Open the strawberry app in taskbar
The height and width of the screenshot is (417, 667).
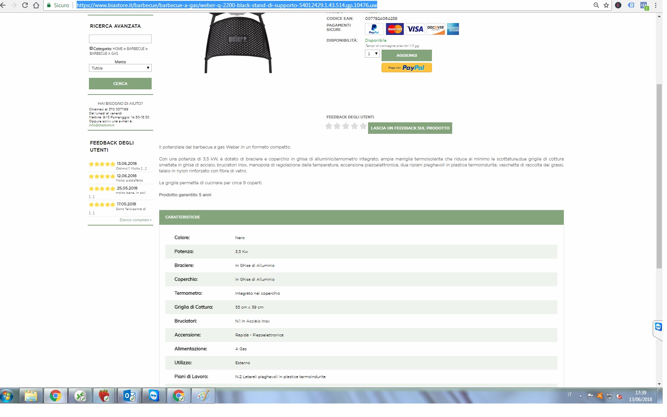[x=105, y=396]
